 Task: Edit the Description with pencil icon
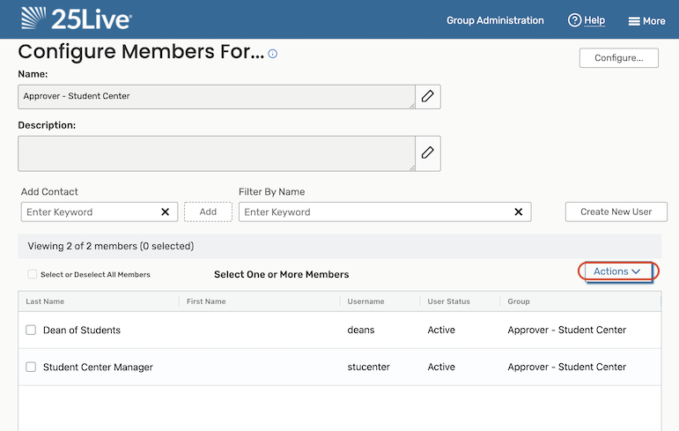(x=428, y=152)
